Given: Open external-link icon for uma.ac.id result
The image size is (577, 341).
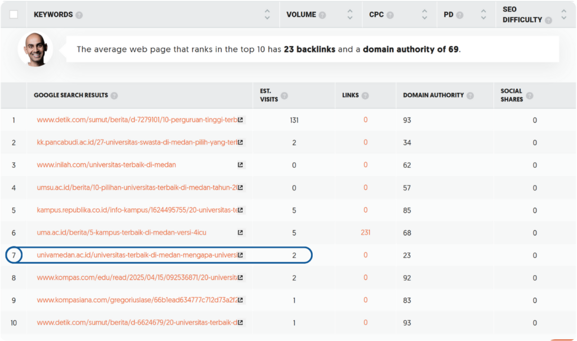Looking at the screenshot, I should (x=240, y=232).
